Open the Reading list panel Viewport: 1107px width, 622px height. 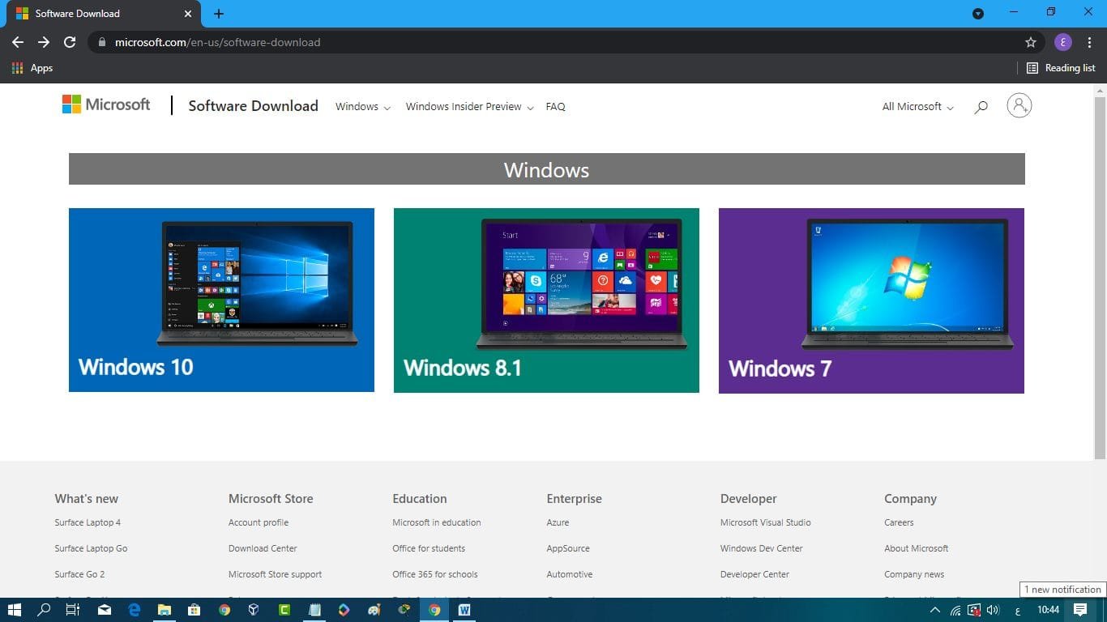tap(1061, 68)
